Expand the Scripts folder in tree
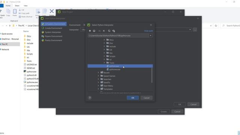 (104, 56)
